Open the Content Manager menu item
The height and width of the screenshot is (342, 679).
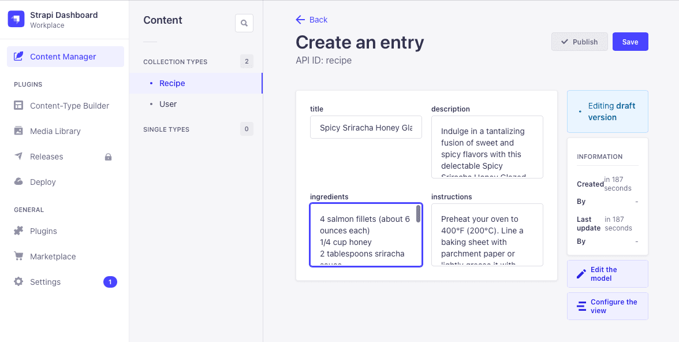tap(65, 57)
